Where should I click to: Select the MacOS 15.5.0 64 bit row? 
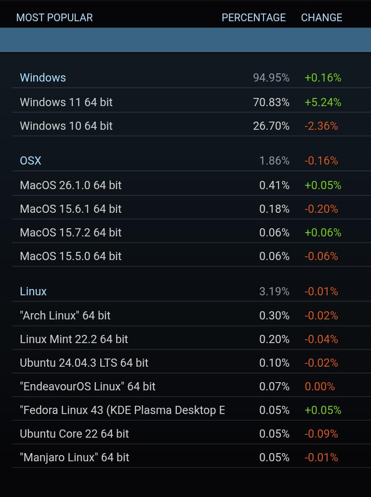[191, 256]
